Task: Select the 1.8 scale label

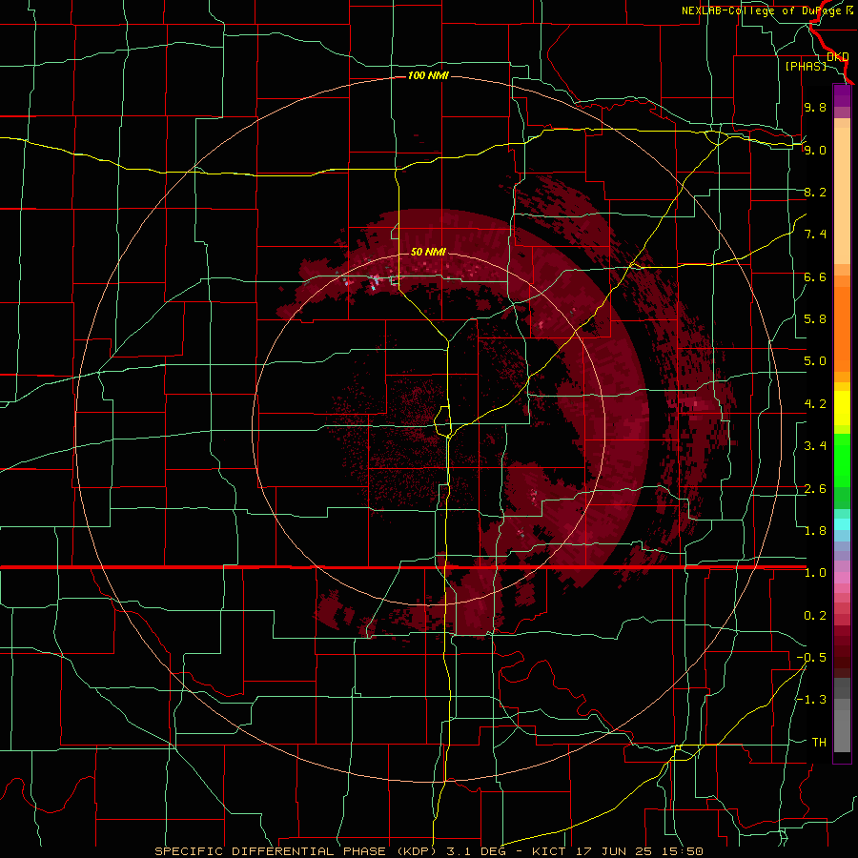Action: coord(815,531)
